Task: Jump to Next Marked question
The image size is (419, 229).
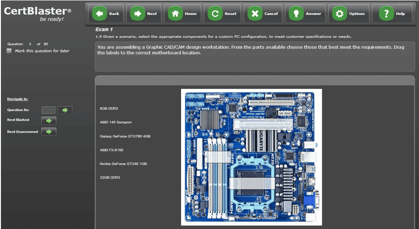Action: click(x=48, y=120)
